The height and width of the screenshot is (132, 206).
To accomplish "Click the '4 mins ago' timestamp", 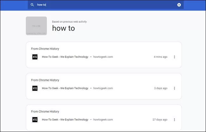I will [160, 57].
